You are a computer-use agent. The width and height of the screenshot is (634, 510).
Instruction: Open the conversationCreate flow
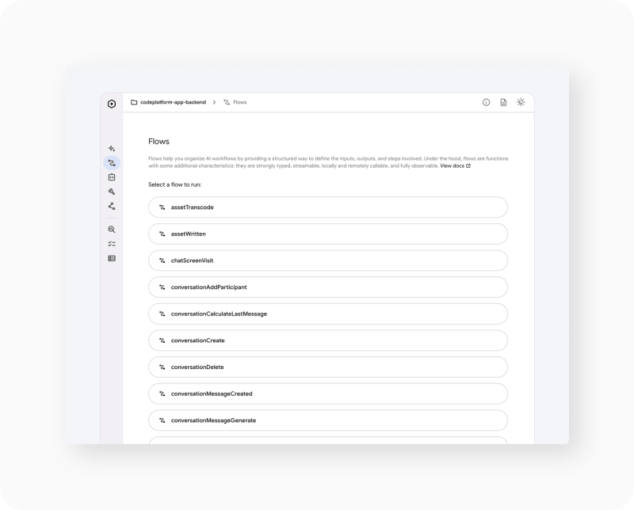click(328, 340)
